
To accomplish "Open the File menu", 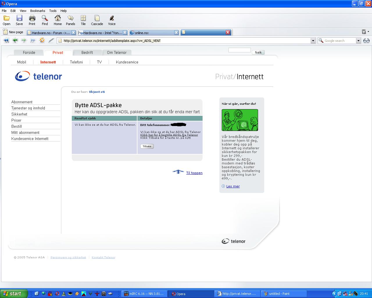I will [x=4, y=11].
